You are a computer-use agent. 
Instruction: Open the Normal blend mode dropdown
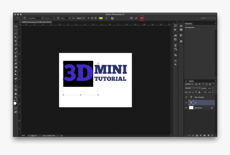pos(193,88)
